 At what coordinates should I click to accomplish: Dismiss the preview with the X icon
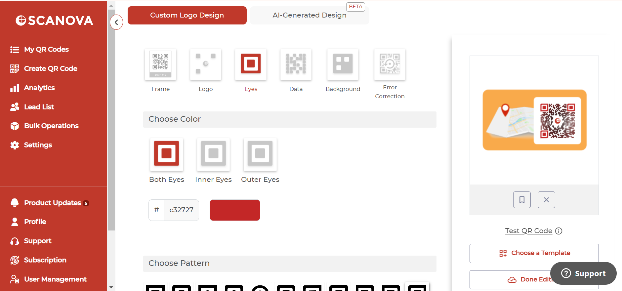pyautogui.click(x=546, y=200)
